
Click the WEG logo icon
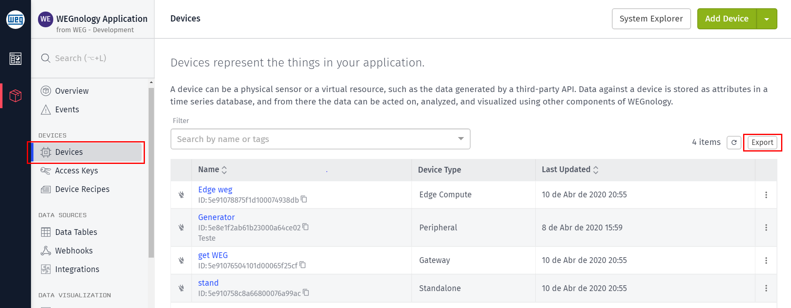tap(15, 19)
